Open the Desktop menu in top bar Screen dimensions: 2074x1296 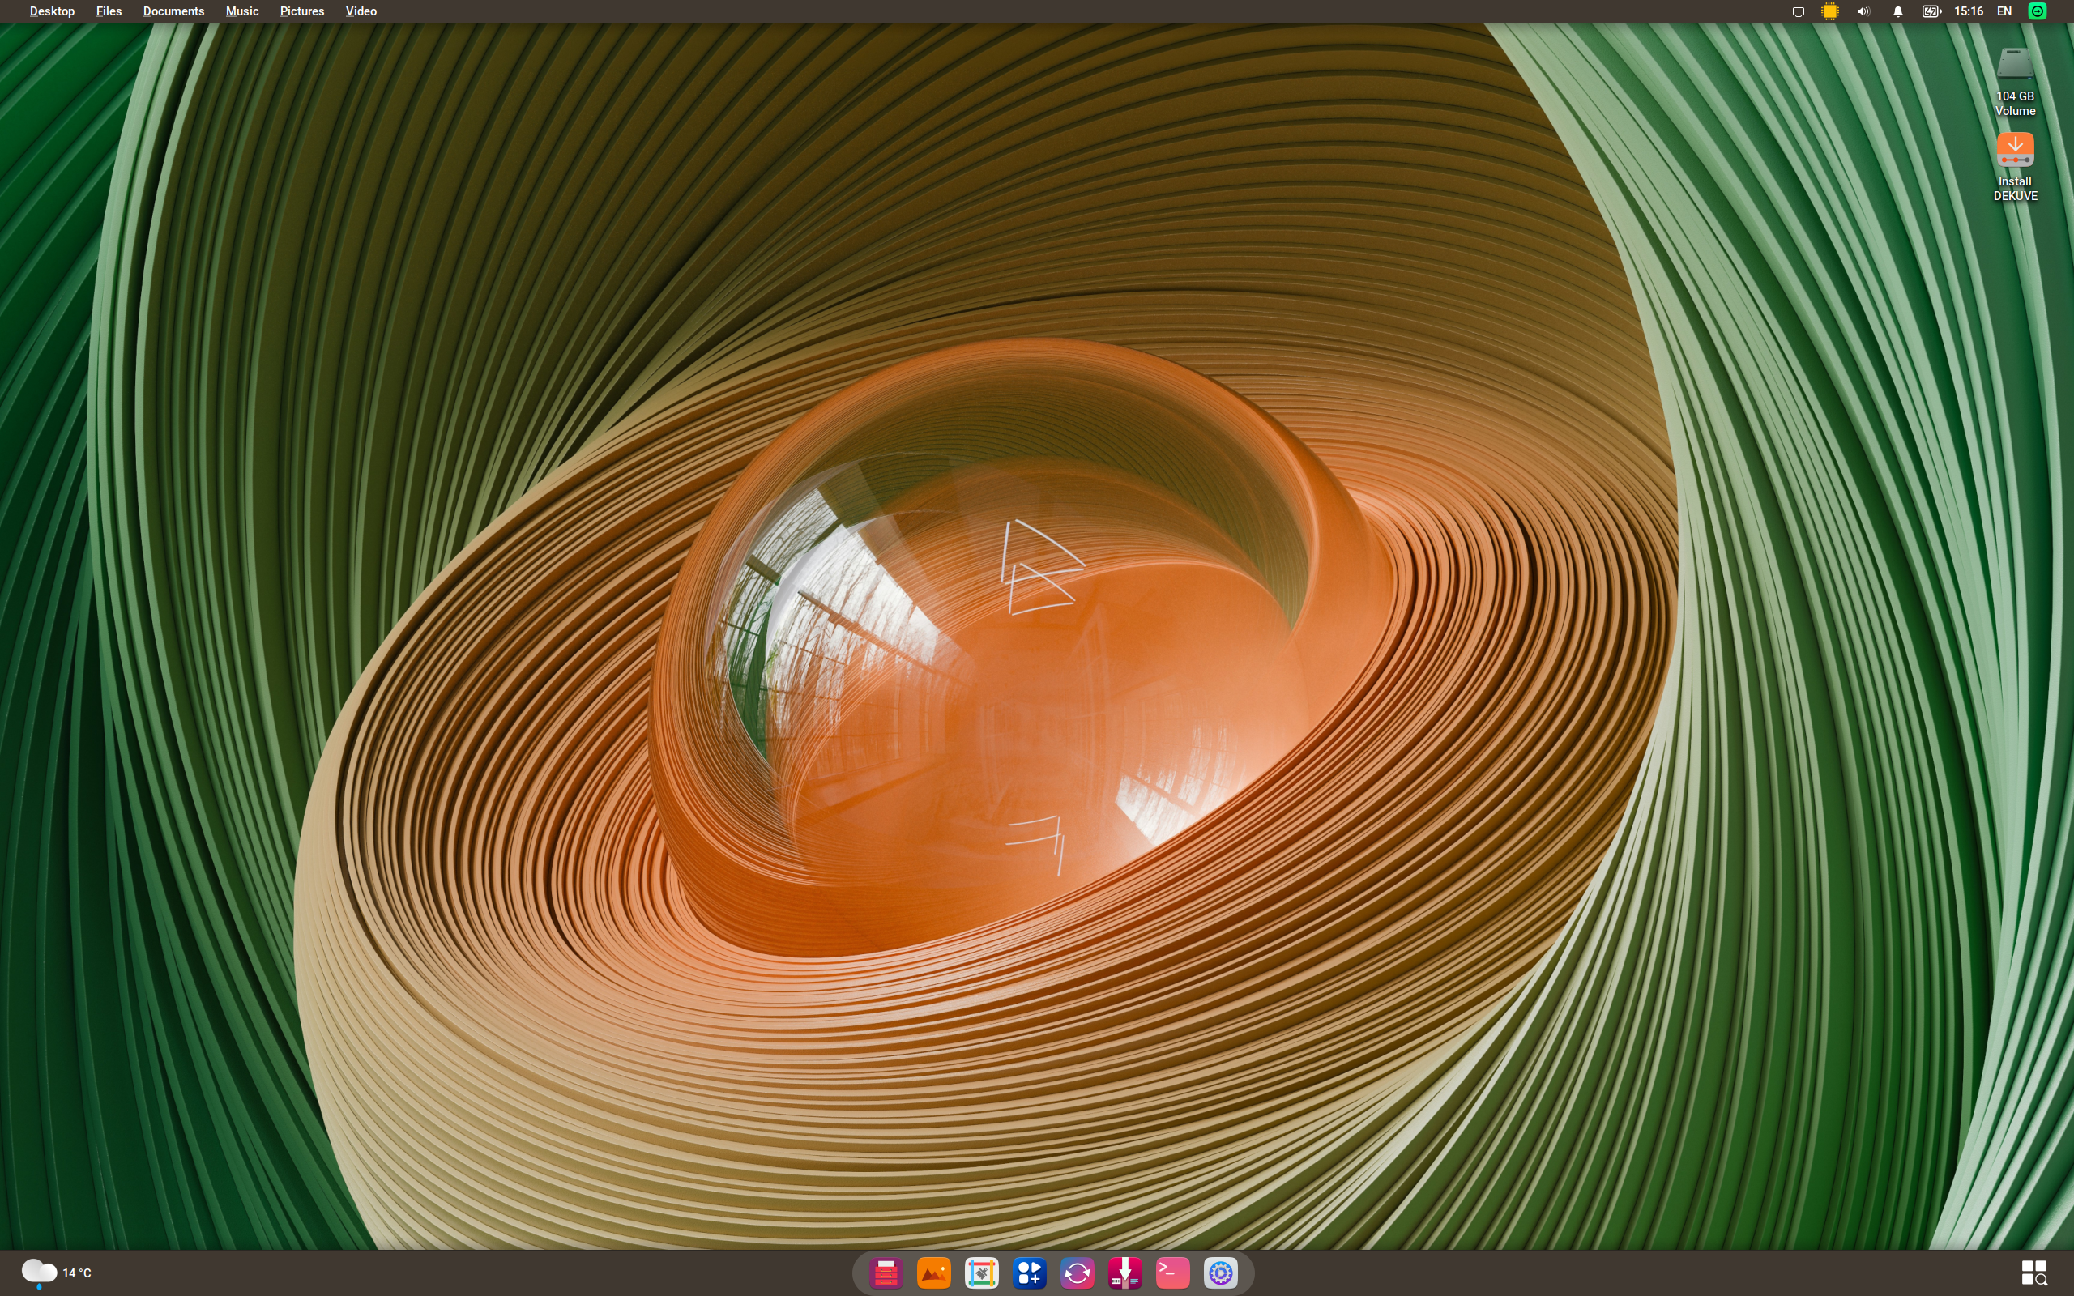(x=51, y=11)
